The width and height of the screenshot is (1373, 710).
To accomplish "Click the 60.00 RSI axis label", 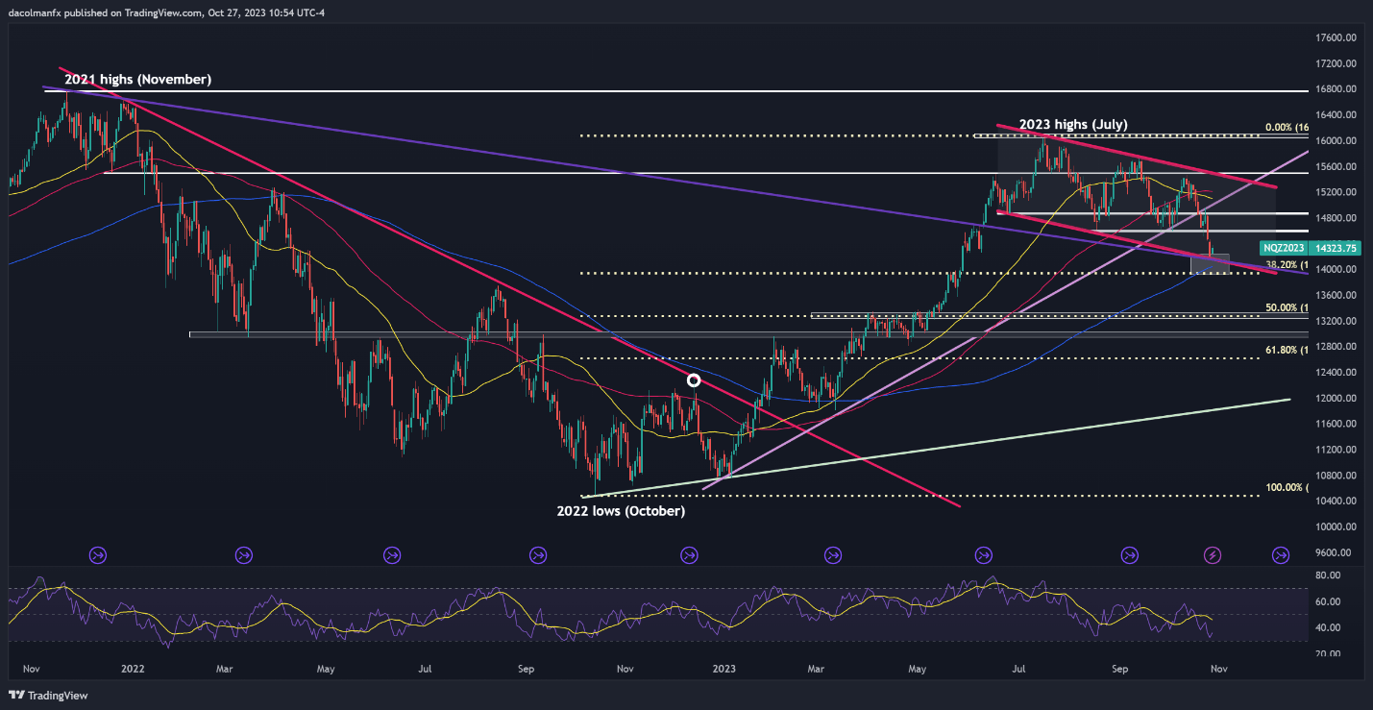I will click(x=1329, y=602).
